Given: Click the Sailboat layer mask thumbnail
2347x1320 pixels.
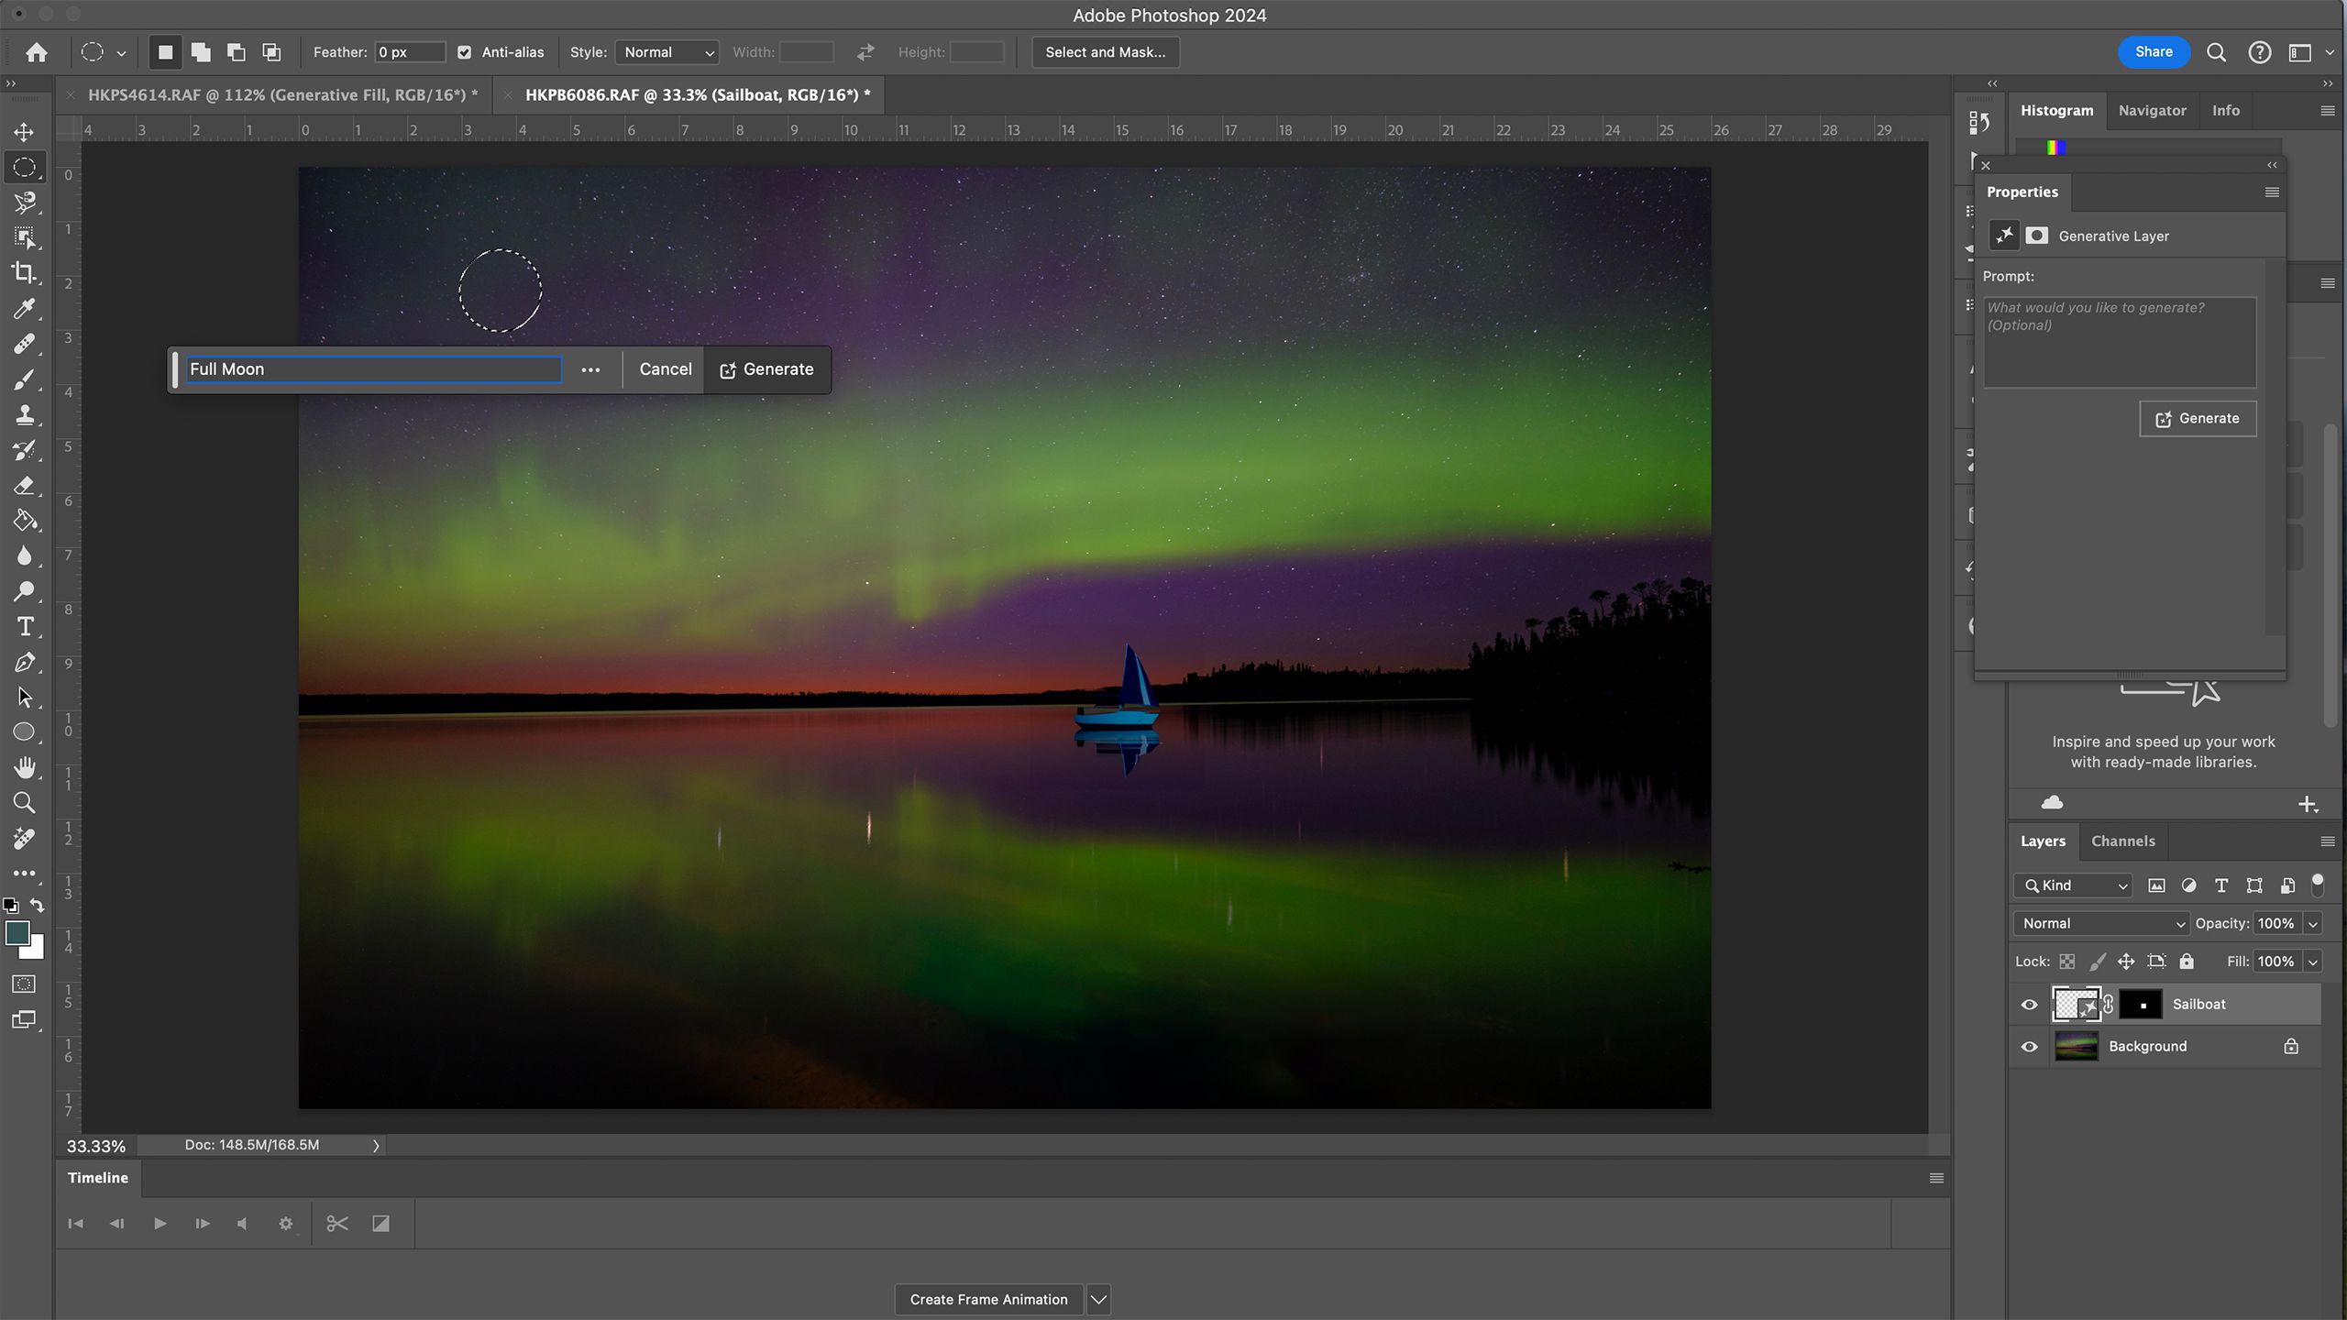Looking at the screenshot, I should coord(2141,1005).
